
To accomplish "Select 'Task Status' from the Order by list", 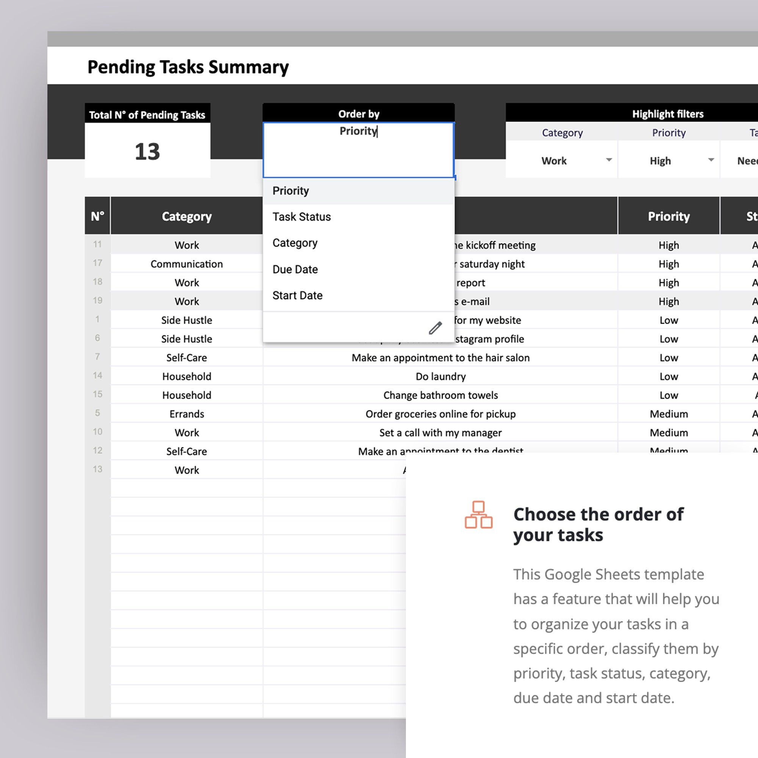I will pos(301,216).
